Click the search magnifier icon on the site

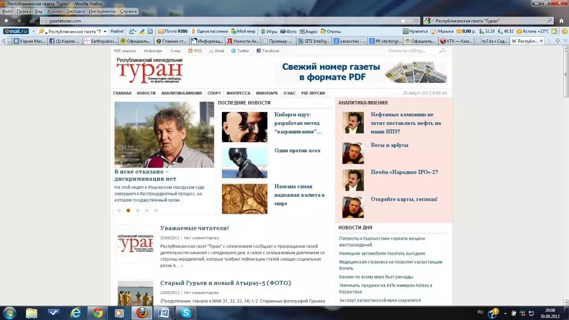(x=442, y=51)
